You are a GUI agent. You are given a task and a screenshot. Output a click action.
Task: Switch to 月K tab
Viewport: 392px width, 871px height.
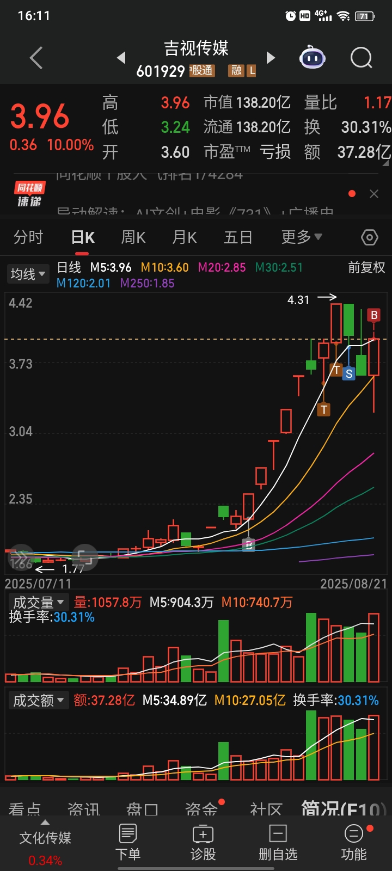[185, 237]
